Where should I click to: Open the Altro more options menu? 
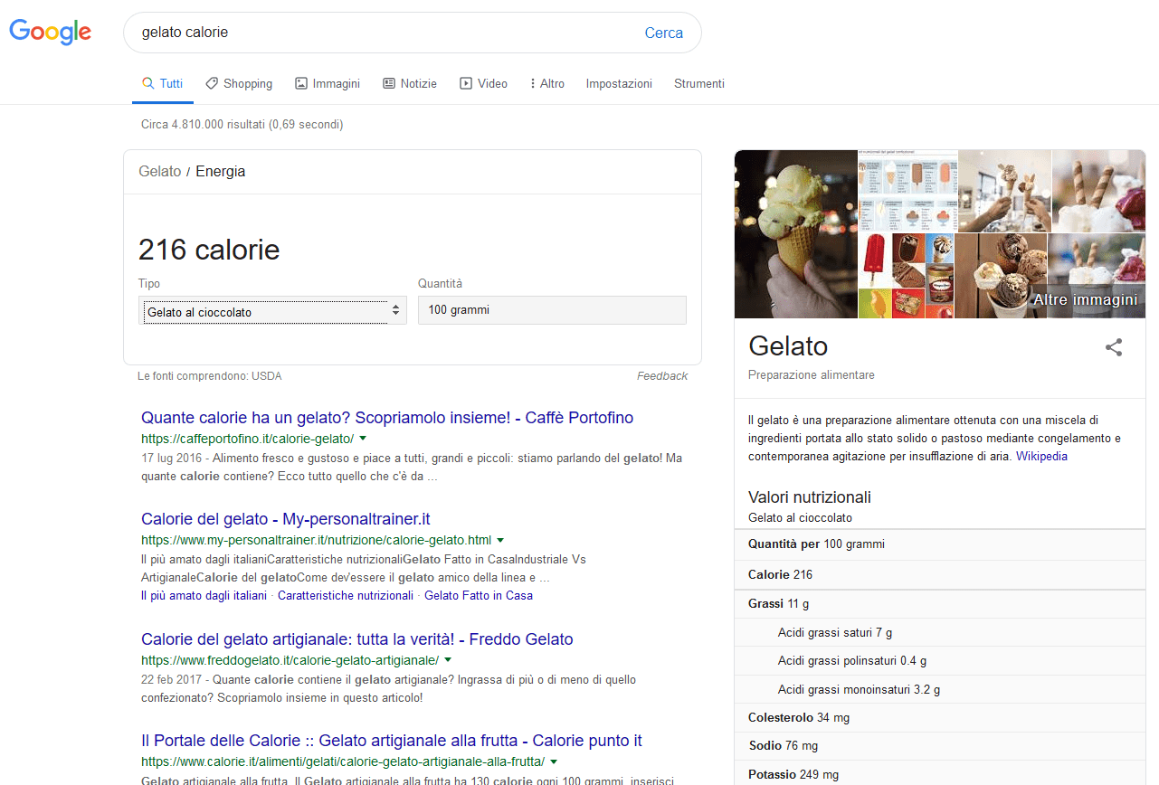547,83
